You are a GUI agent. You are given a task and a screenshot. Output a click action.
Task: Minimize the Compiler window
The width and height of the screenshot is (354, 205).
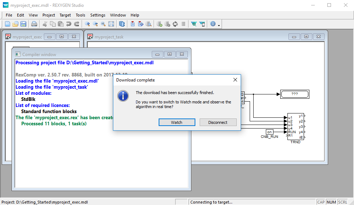pyautogui.click(x=158, y=54)
